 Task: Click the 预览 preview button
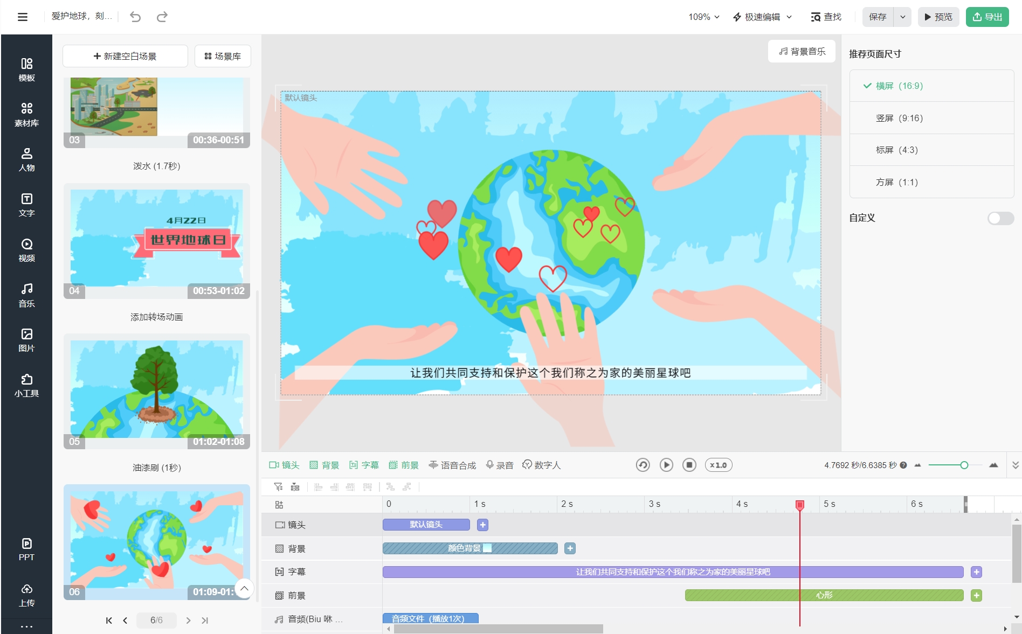pyautogui.click(x=938, y=17)
